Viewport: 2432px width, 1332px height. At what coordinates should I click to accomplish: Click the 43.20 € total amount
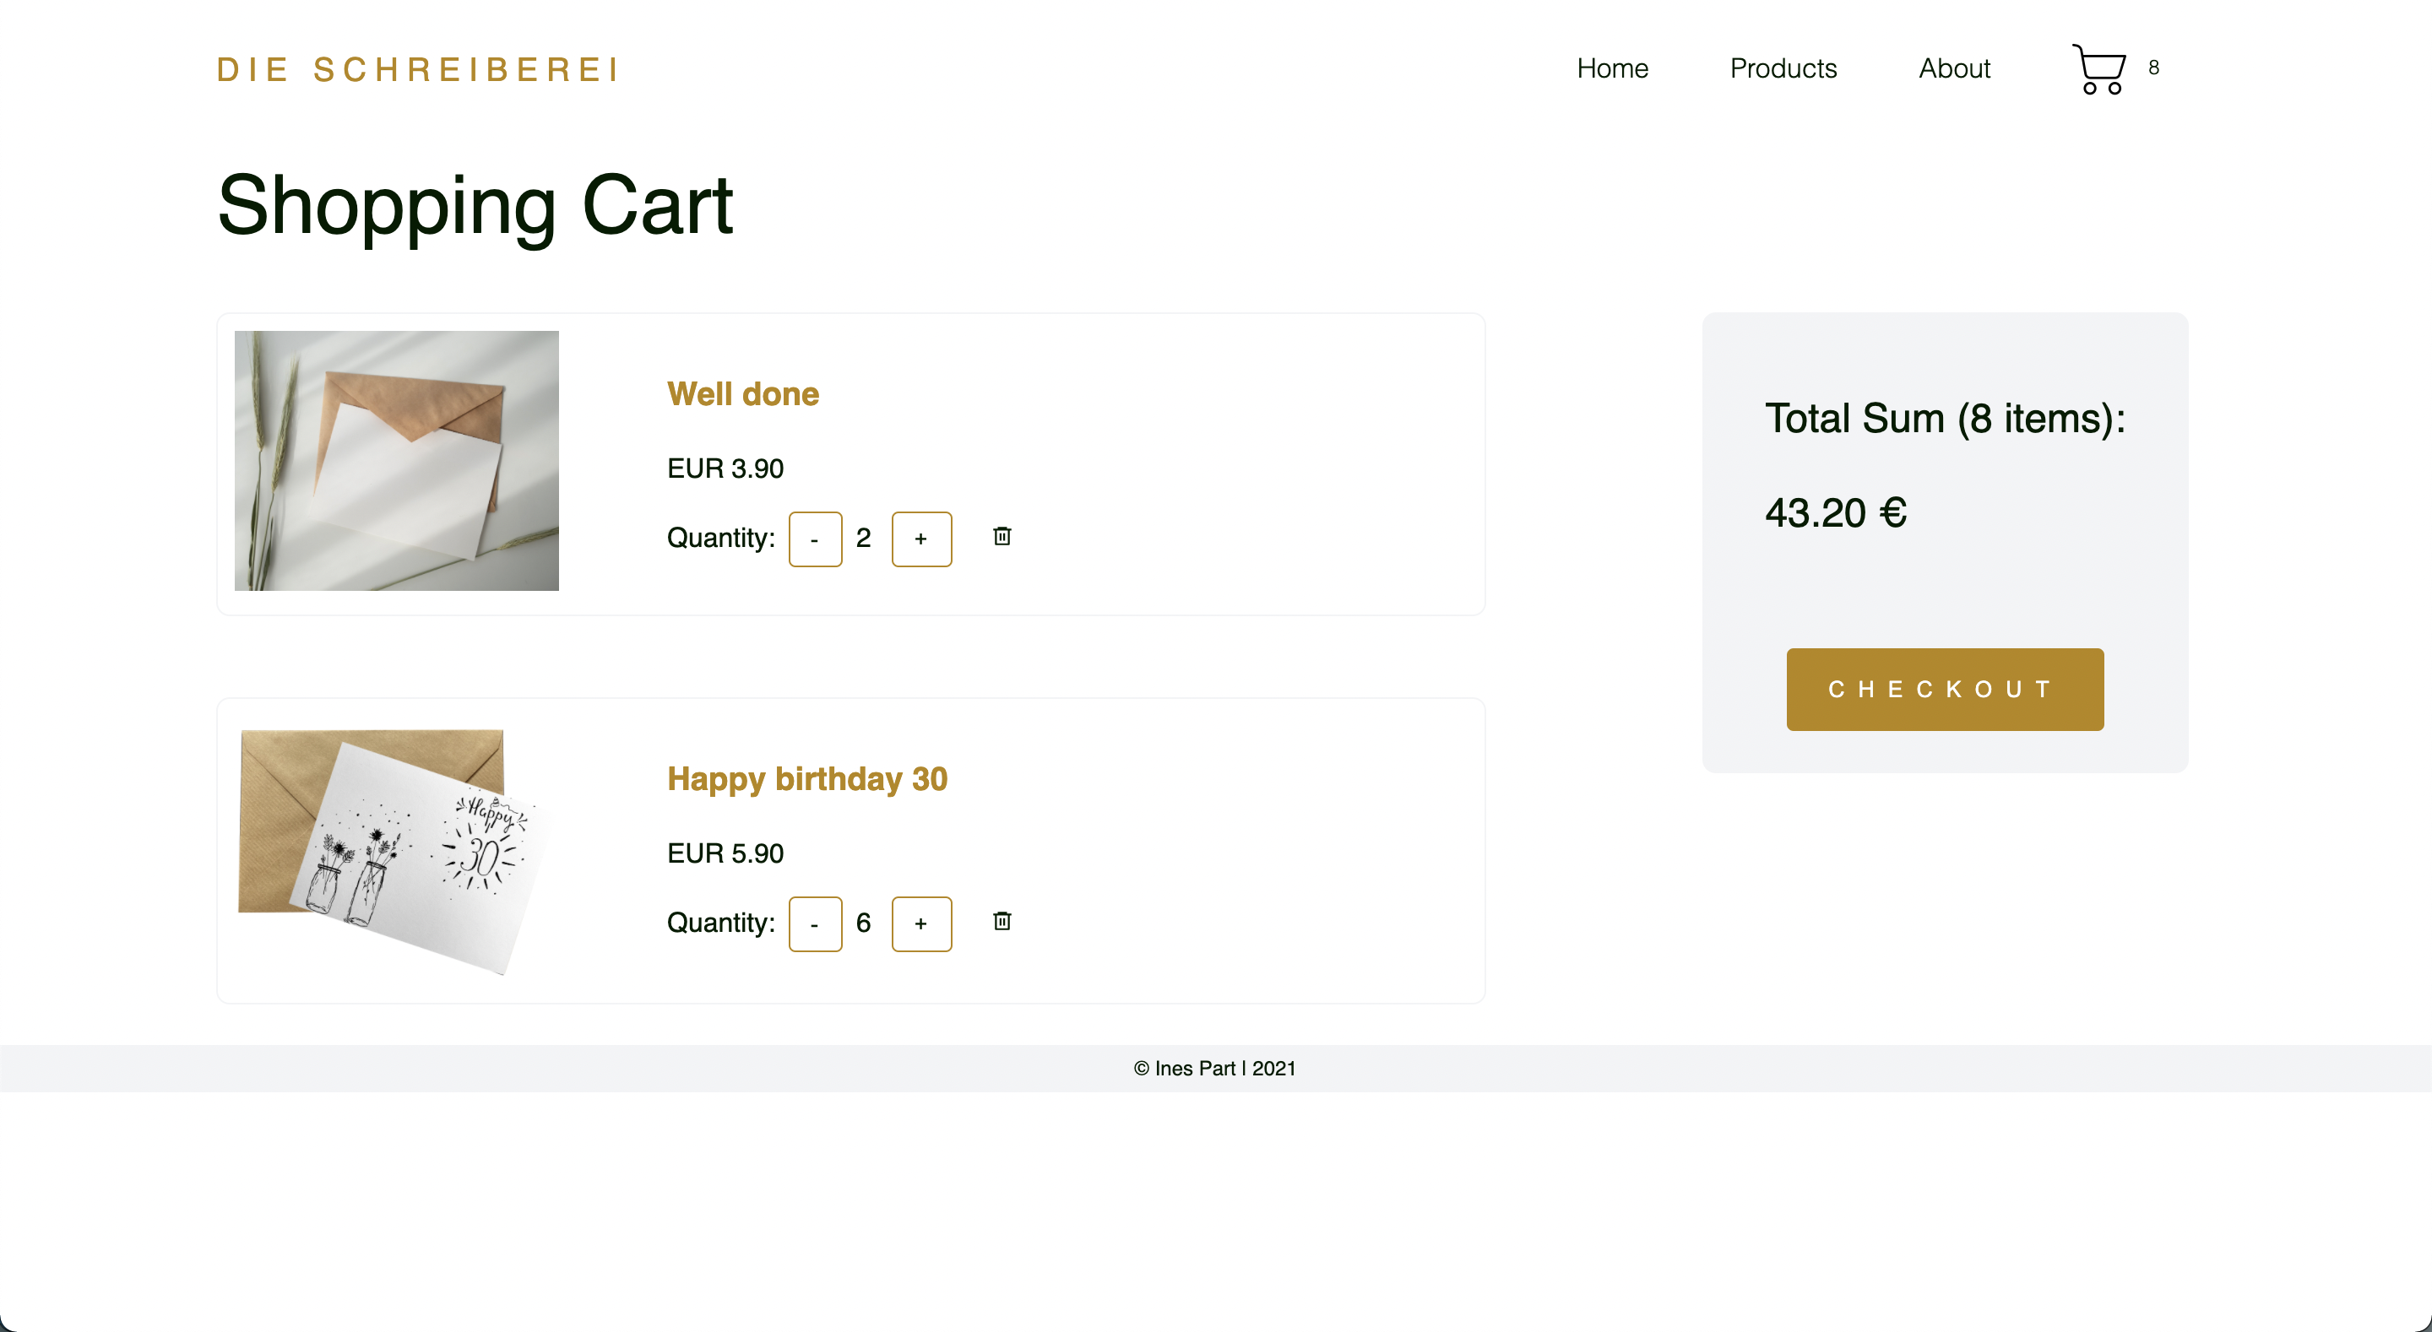(1835, 513)
